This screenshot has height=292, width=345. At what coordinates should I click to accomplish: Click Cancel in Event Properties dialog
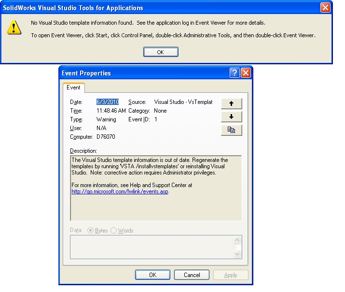point(192,275)
